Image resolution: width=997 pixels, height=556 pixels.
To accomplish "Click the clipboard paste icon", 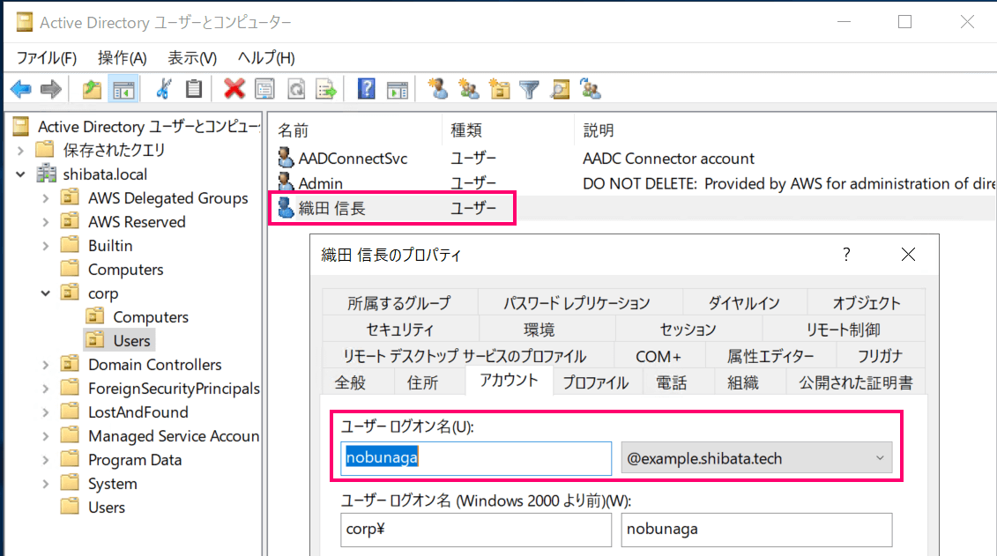I will [x=194, y=89].
